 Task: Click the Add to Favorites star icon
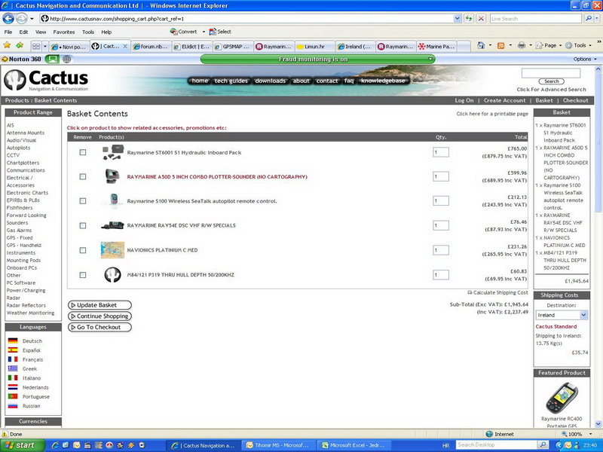[x=20, y=45]
